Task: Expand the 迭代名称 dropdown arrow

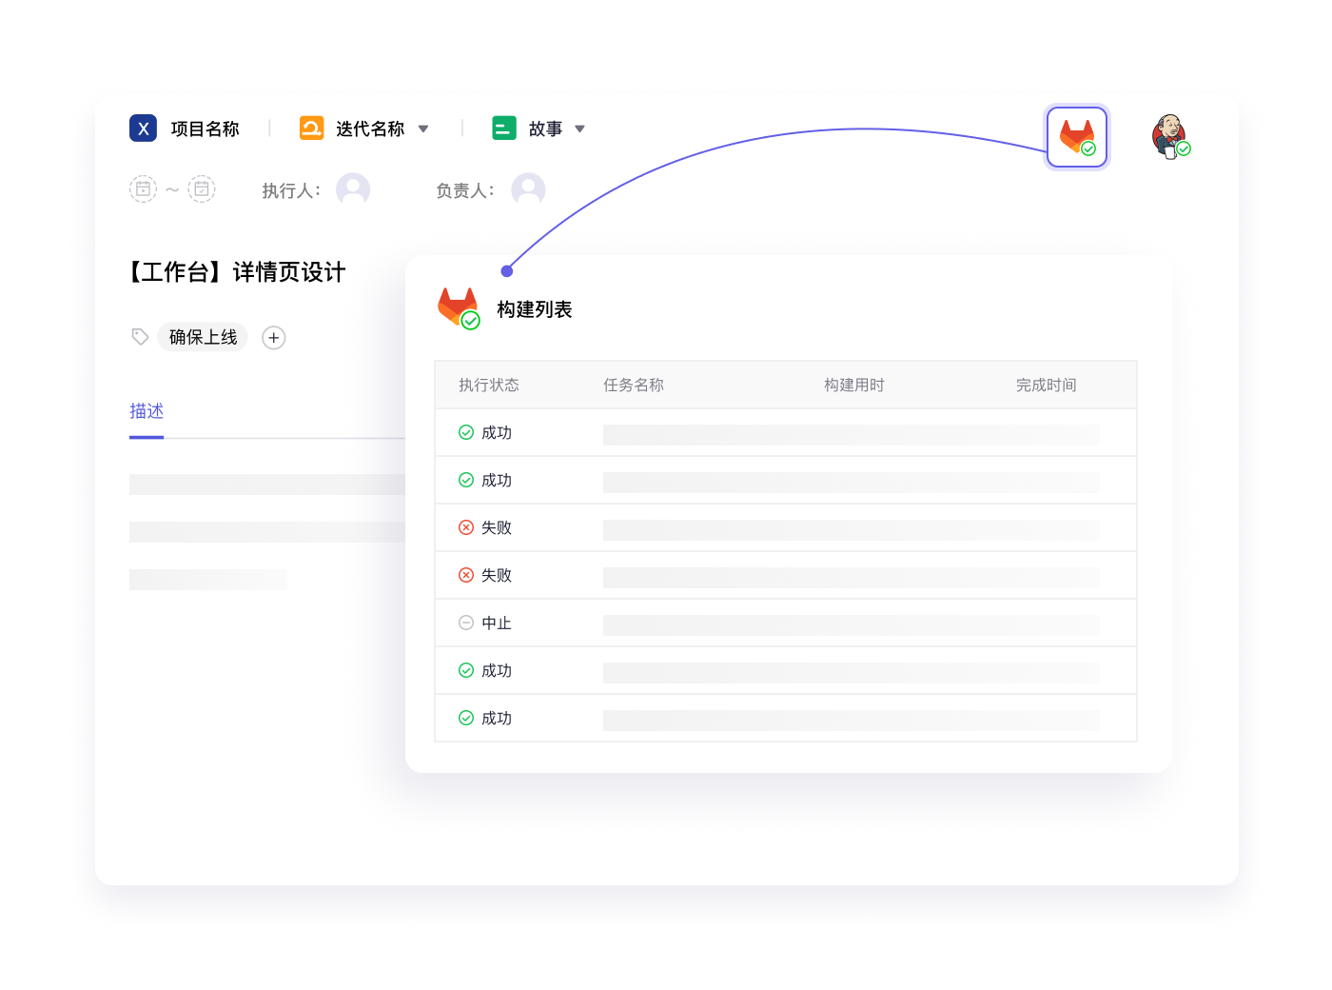Action: (423, 129)
